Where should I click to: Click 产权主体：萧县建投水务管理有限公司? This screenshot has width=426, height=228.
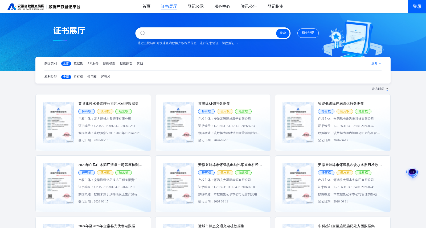coord(105,119)
